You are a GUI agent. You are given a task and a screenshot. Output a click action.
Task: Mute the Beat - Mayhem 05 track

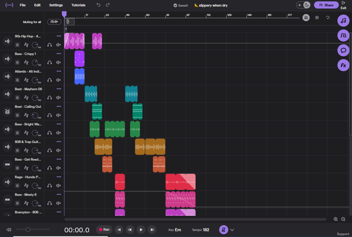(58, 98)
